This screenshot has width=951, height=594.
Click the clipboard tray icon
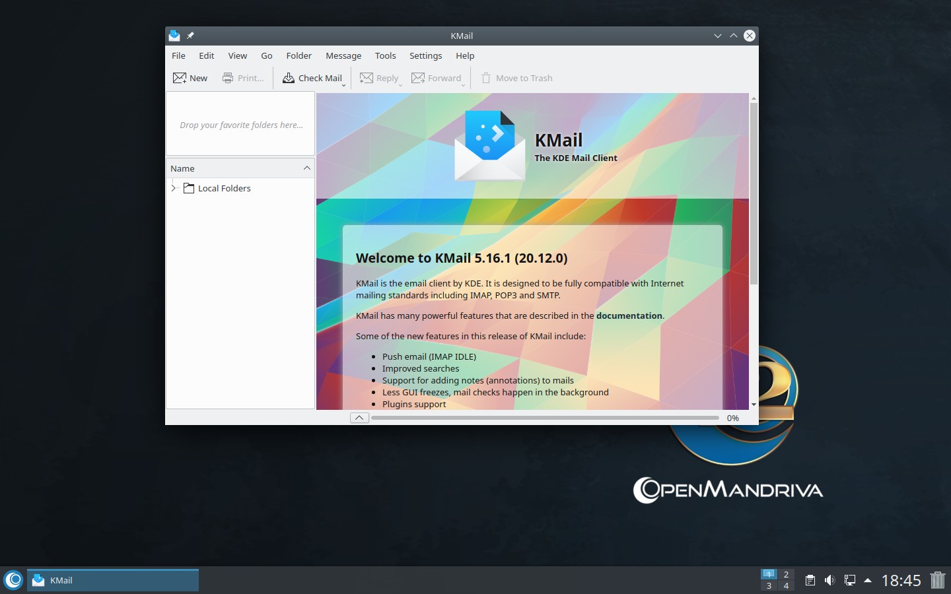810,580
